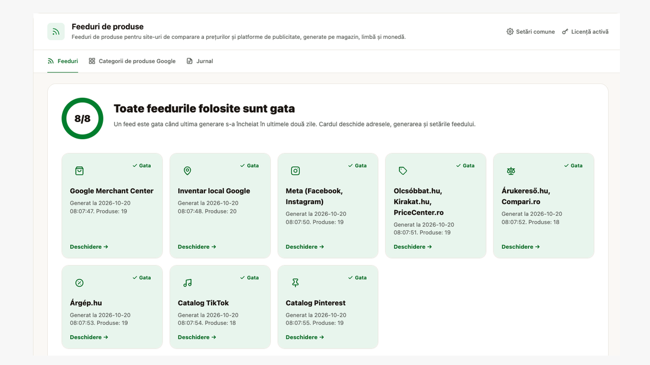Click the map pin icon on Inventar local Google
The height and width of the screenshot is (365, 650).
[187, 171]
